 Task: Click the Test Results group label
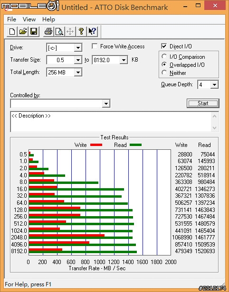point(114,137)
